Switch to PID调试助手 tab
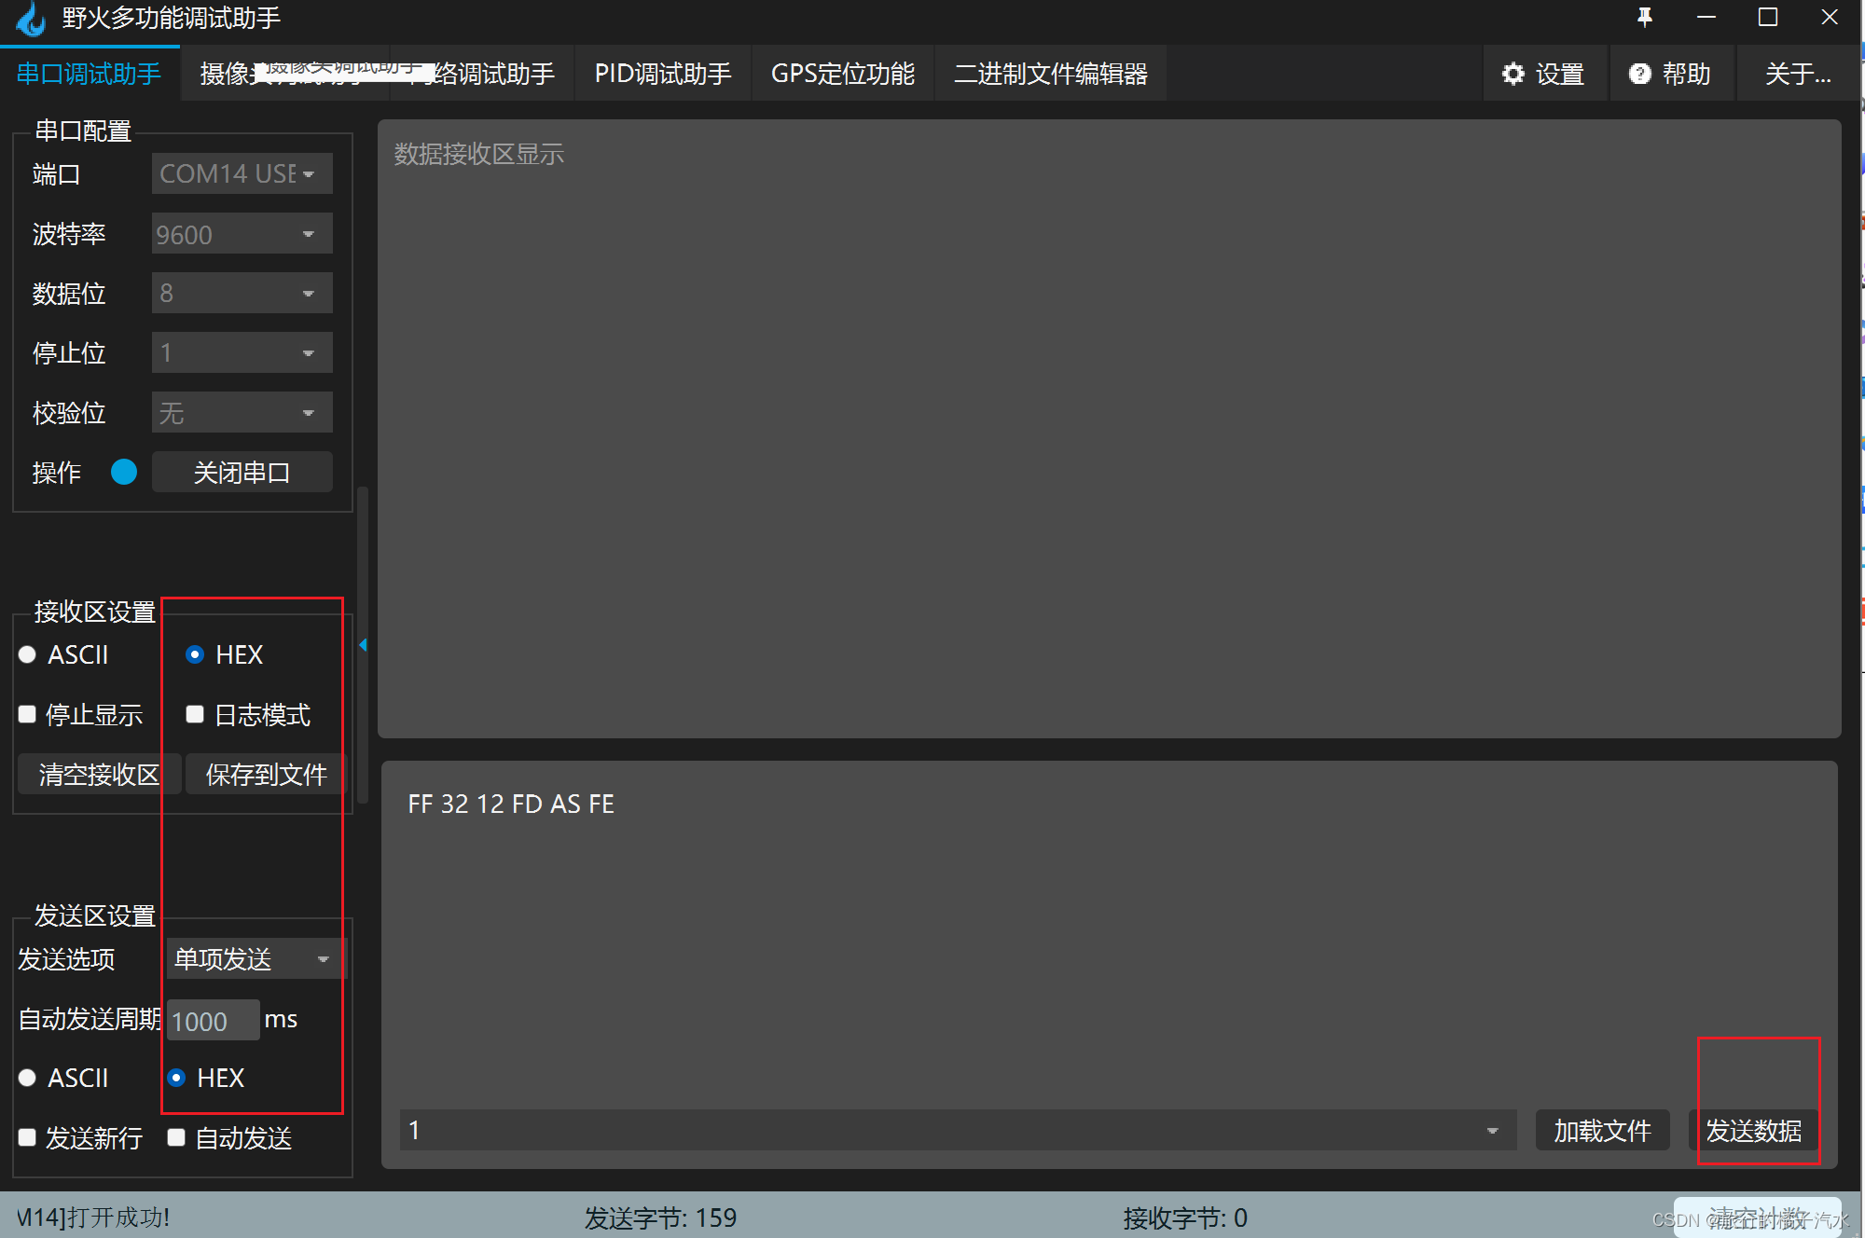This screenshot has height=1238, width=1865. pyautogui.click(x=663, y=74)
